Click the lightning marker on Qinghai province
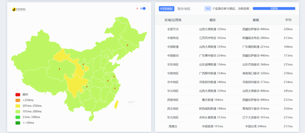 click(x=60, y=69)
